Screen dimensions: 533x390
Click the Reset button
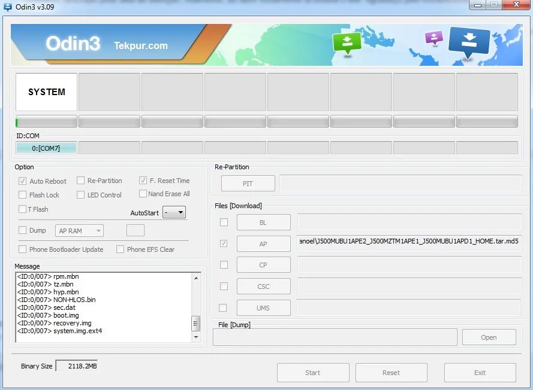click(x=392, y=373)
